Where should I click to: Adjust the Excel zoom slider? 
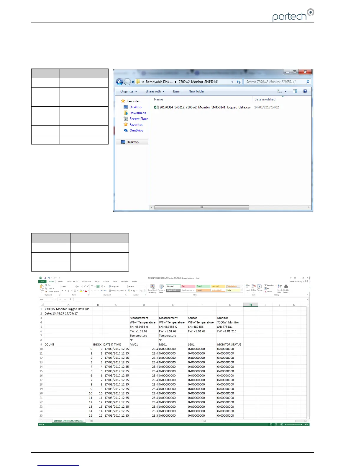pyautogui.click(x=295, y=424)
